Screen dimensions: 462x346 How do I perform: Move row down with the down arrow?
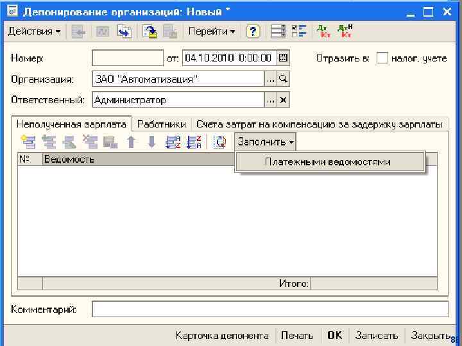[x=151, y=142]
